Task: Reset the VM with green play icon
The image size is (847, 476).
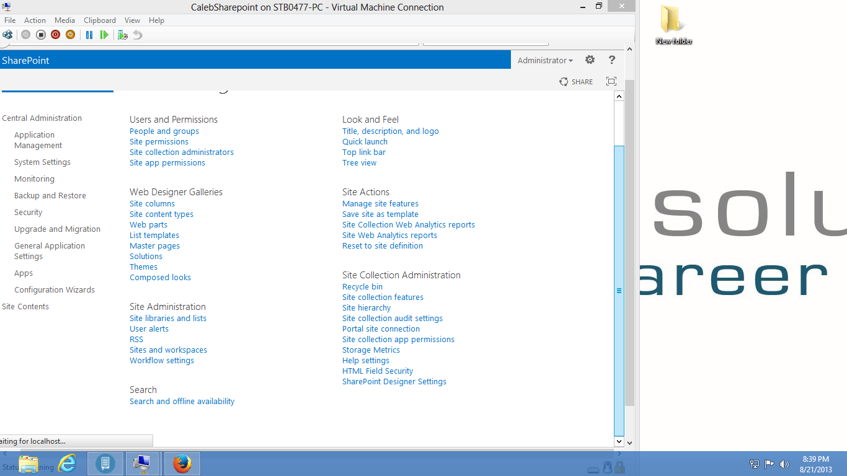Action: [x=104, y=35]
